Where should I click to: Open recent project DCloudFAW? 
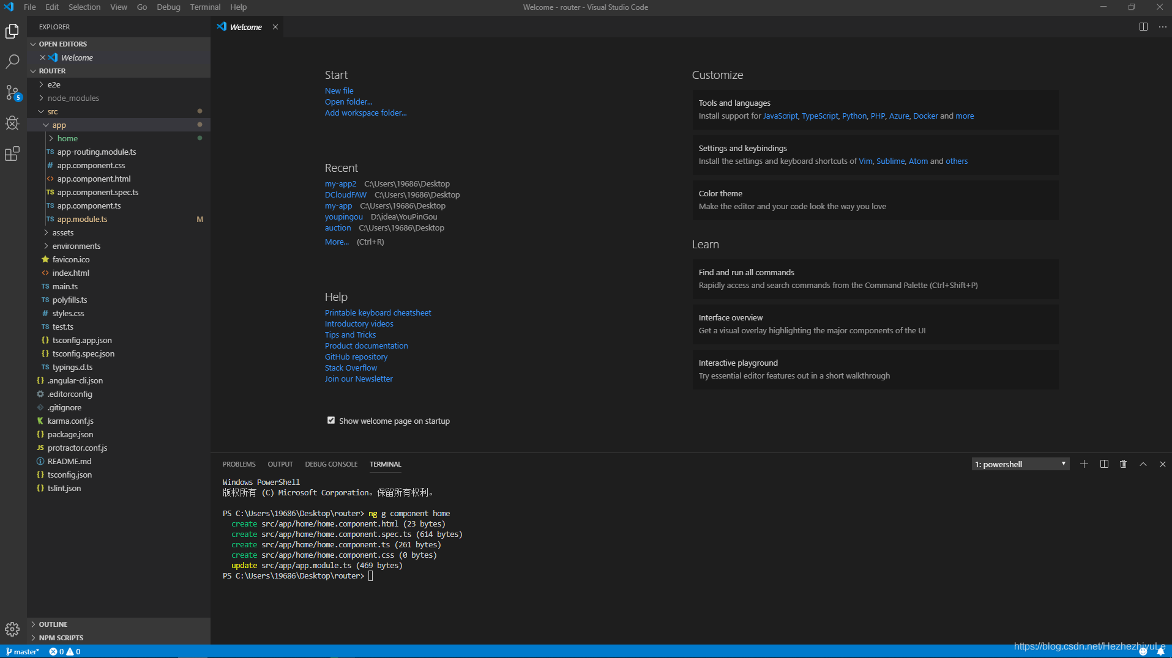click(346, 194)
